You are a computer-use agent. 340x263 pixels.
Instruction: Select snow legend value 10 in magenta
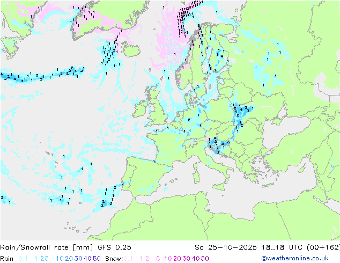point(168,259)
